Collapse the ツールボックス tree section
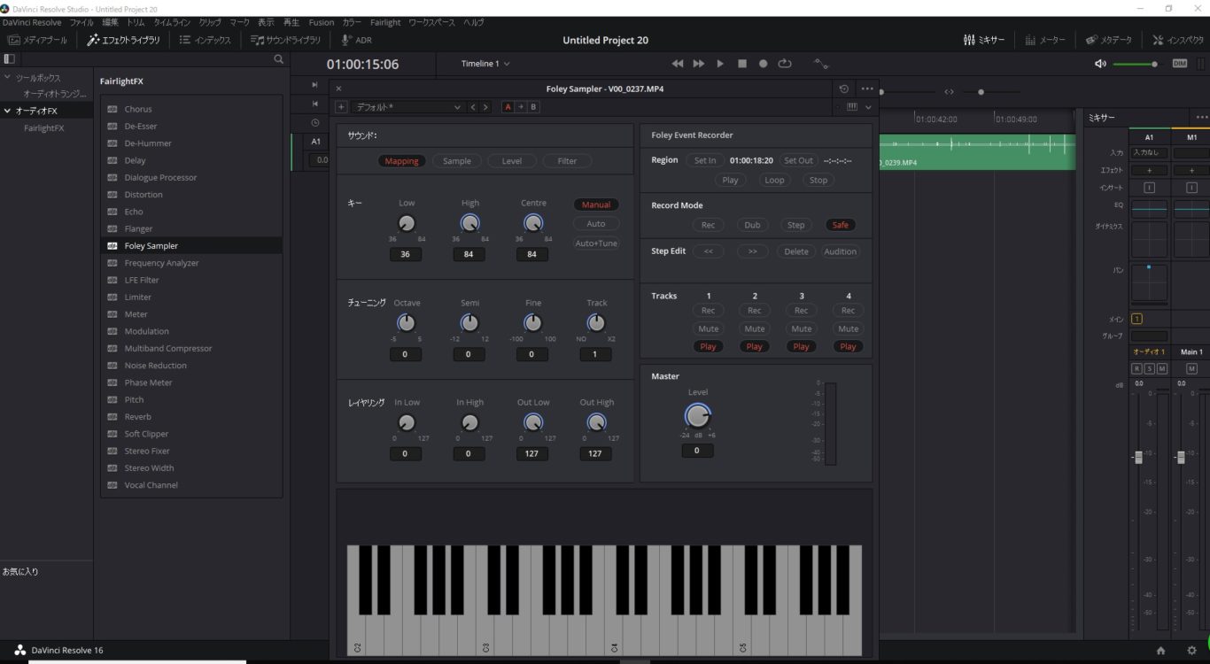 click(8, 78)
